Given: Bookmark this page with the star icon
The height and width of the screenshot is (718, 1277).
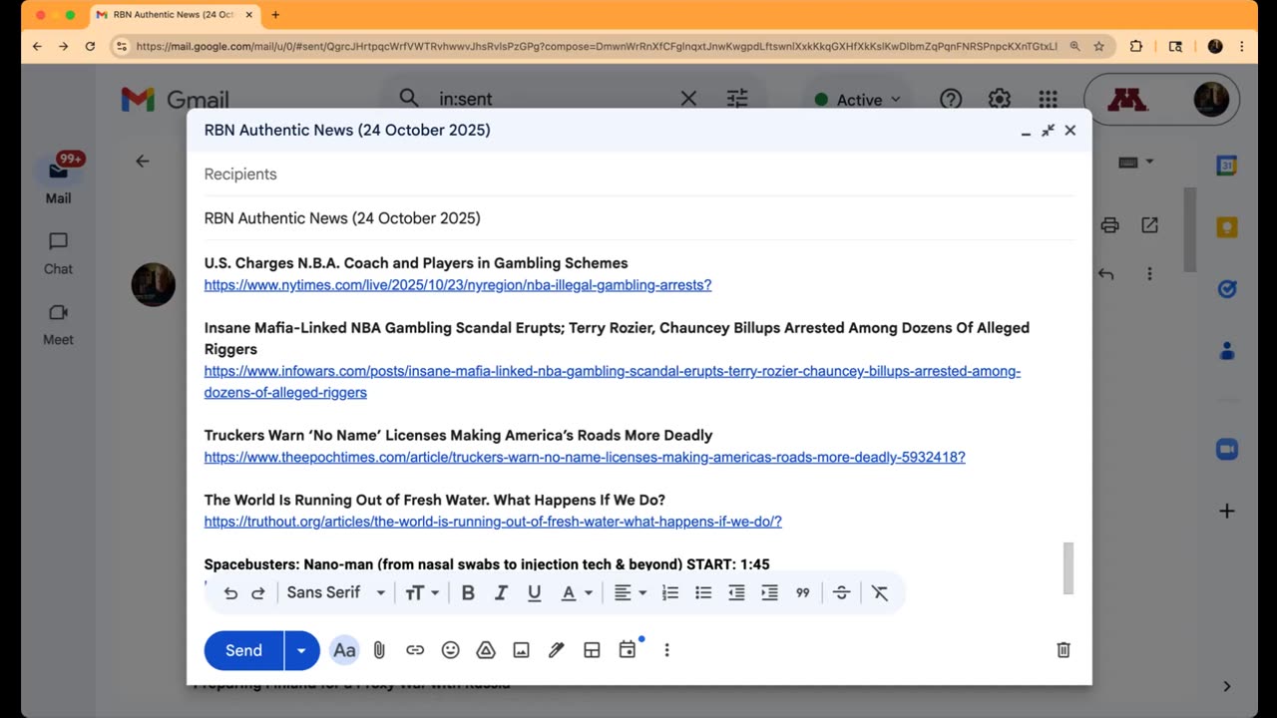Looking at the screenshot, I should pyautogui.click(x=1099, y=46).
